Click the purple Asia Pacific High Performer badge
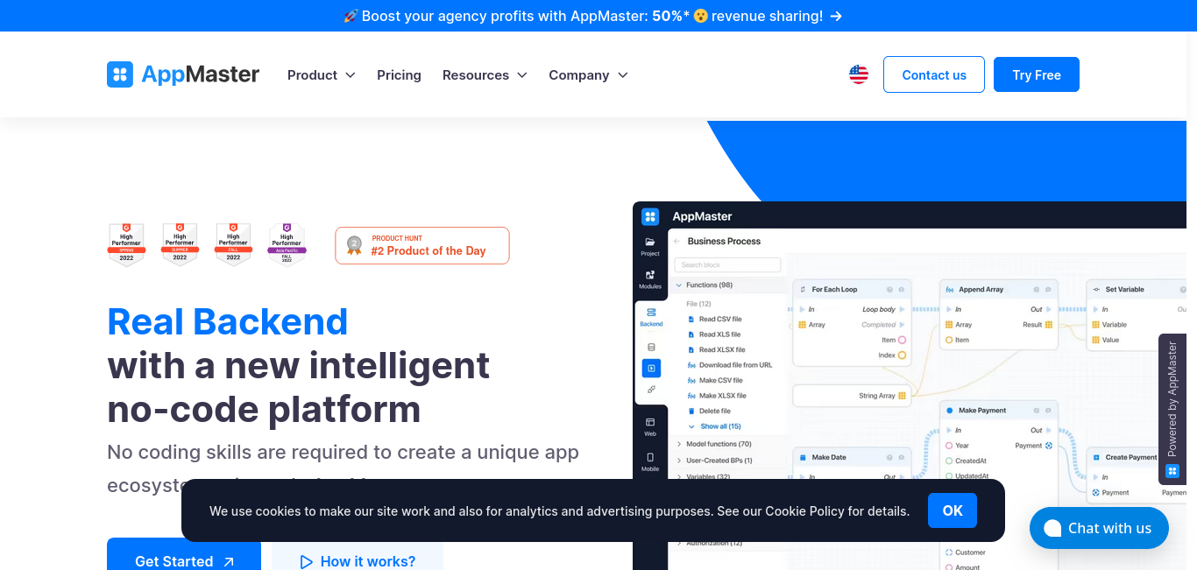This screenshot has width=1197, height=570. tap(287, 244)
